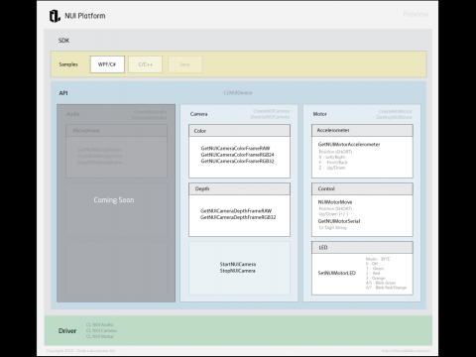Select the WPF/C# samples button
This screenshot has width=476, height=357.
pos(107,64)
